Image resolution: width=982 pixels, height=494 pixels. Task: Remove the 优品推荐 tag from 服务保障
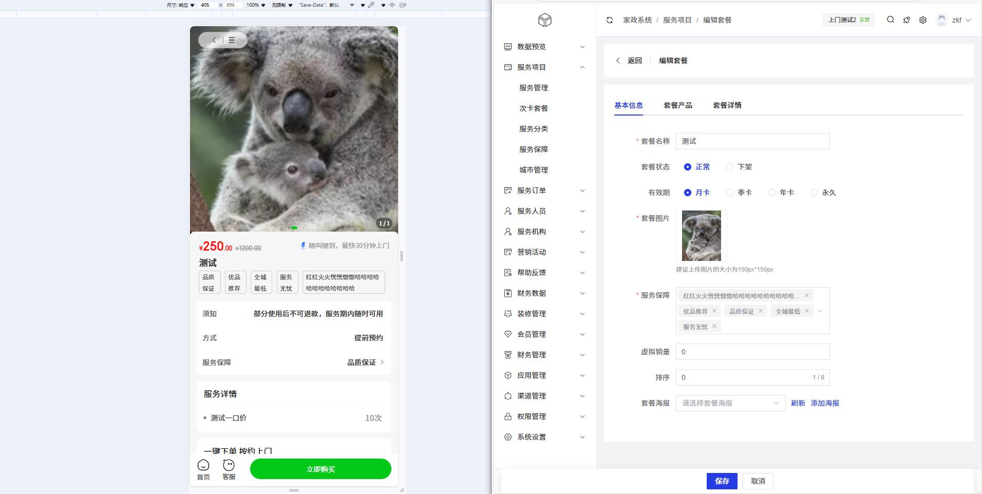pyautogui.click(x=714, y=311)
